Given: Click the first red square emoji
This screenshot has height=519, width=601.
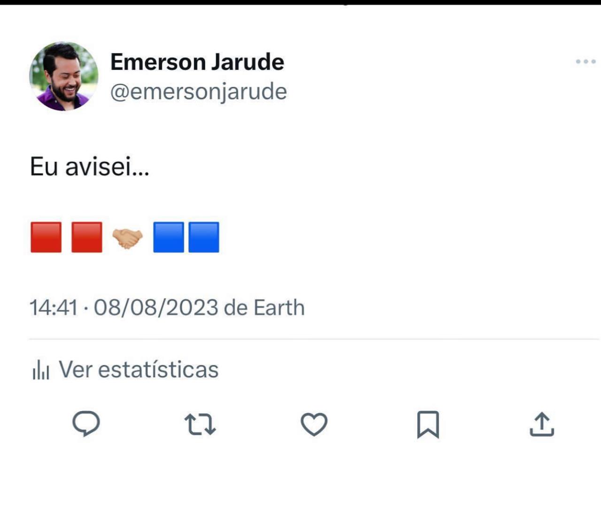Looking at the screenshot, I should point(46,237).
